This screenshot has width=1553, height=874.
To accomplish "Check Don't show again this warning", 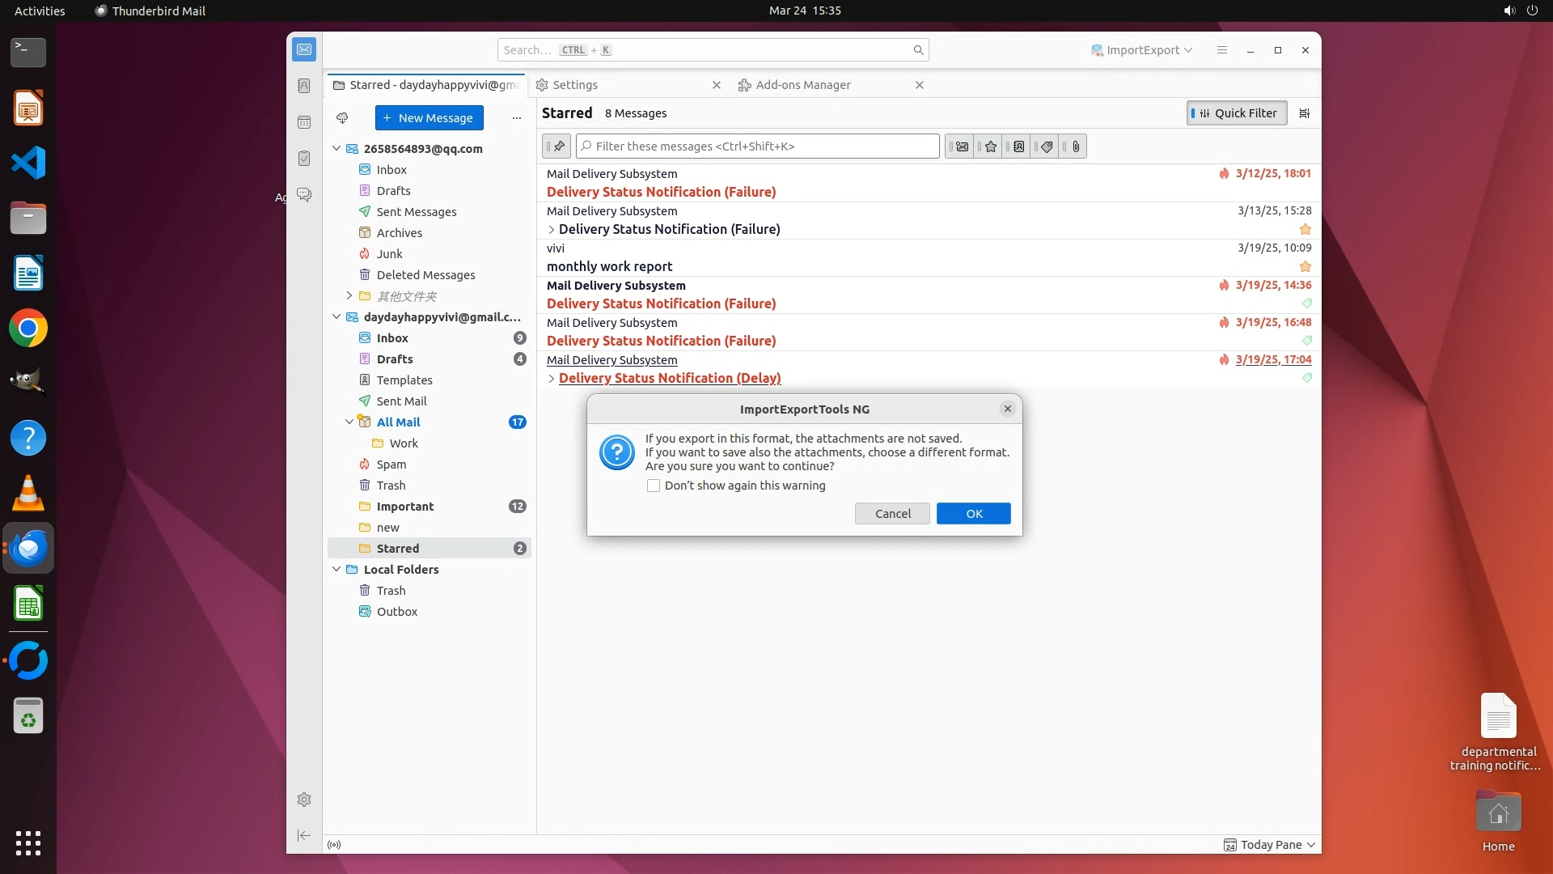I will (654, 486).
